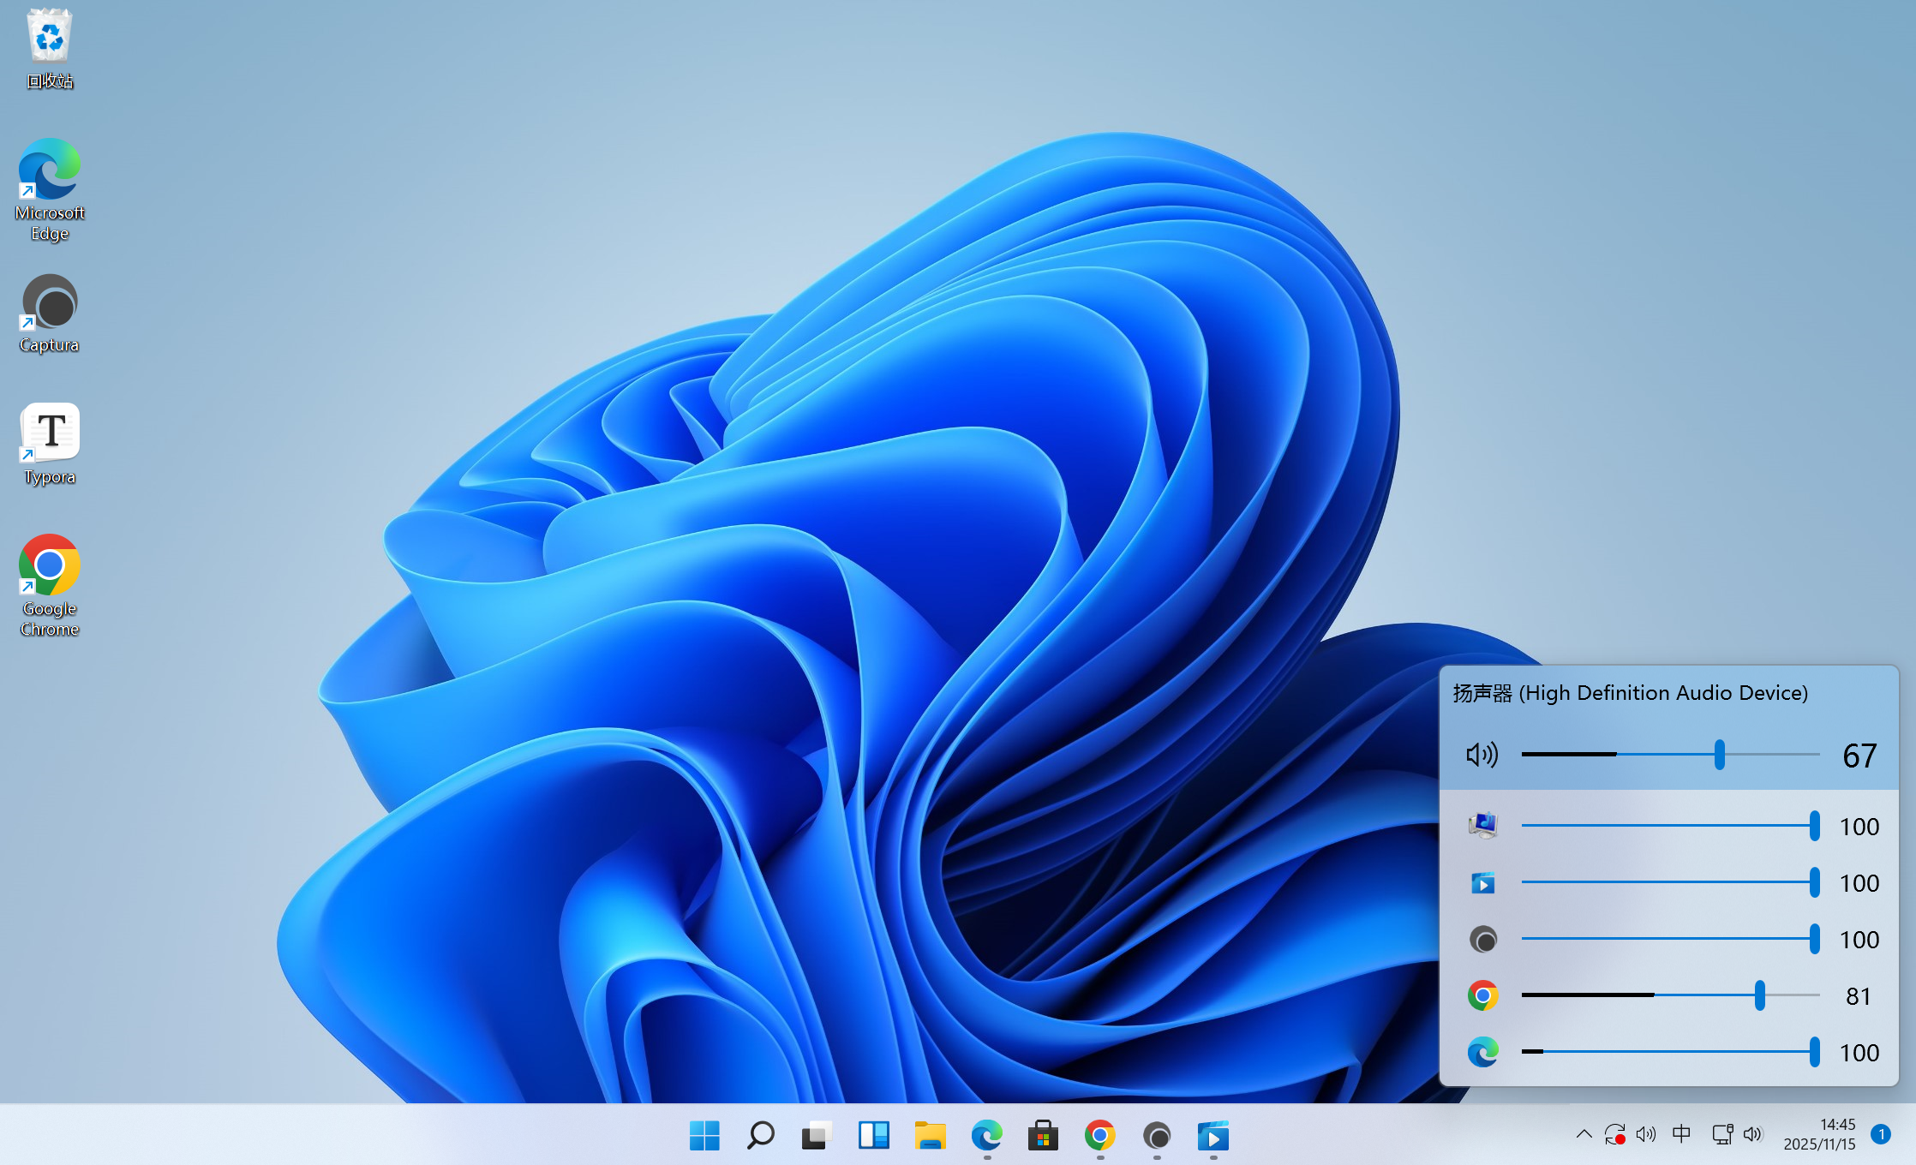Viewport: 1916px width, 1165px height.
Task: Mute Google Chrome in the volume mixer
Action: [1482, 995]
